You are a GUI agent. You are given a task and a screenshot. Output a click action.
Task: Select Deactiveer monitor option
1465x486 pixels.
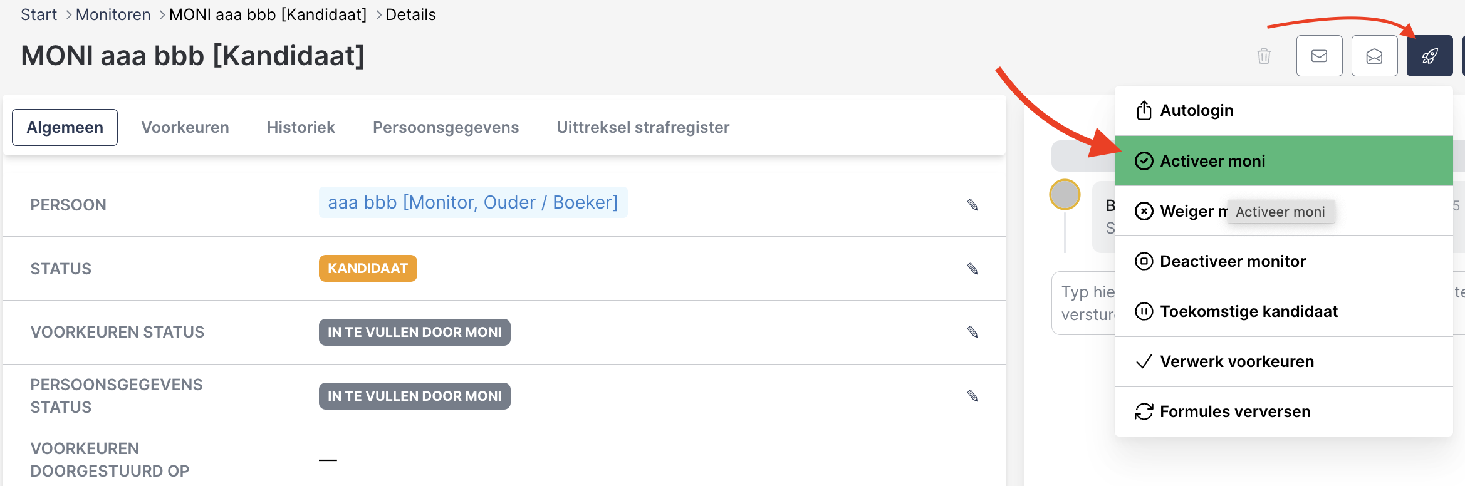[1232, 261]
